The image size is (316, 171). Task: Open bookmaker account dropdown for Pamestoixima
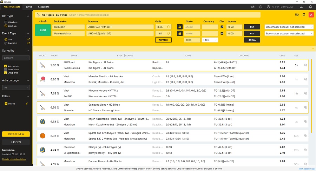(289, 33)
